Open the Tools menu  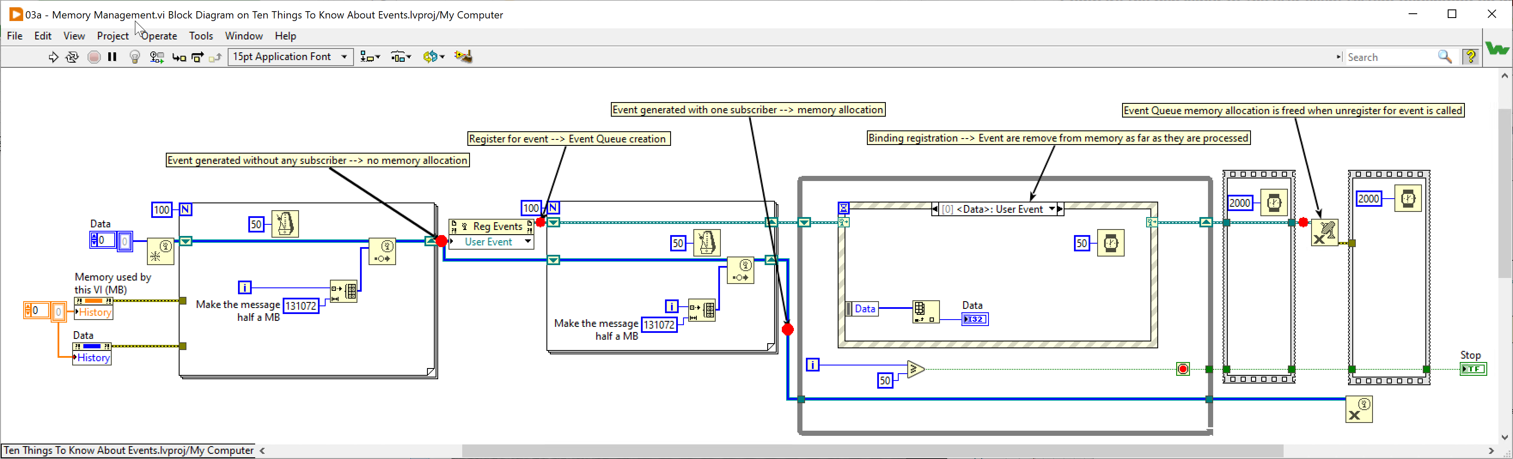pyautogui.click(x=201, y=36)
